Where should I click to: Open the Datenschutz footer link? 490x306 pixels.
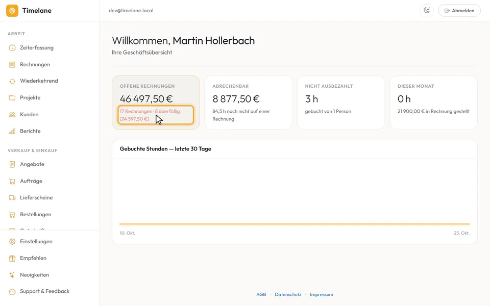tap(288, 294)
